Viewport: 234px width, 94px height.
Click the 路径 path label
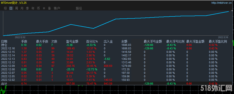[79, 8]
